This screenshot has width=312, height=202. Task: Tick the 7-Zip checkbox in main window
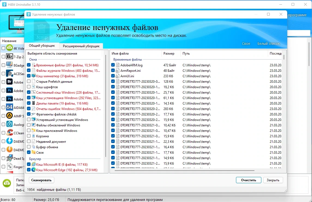pos(3,57)
